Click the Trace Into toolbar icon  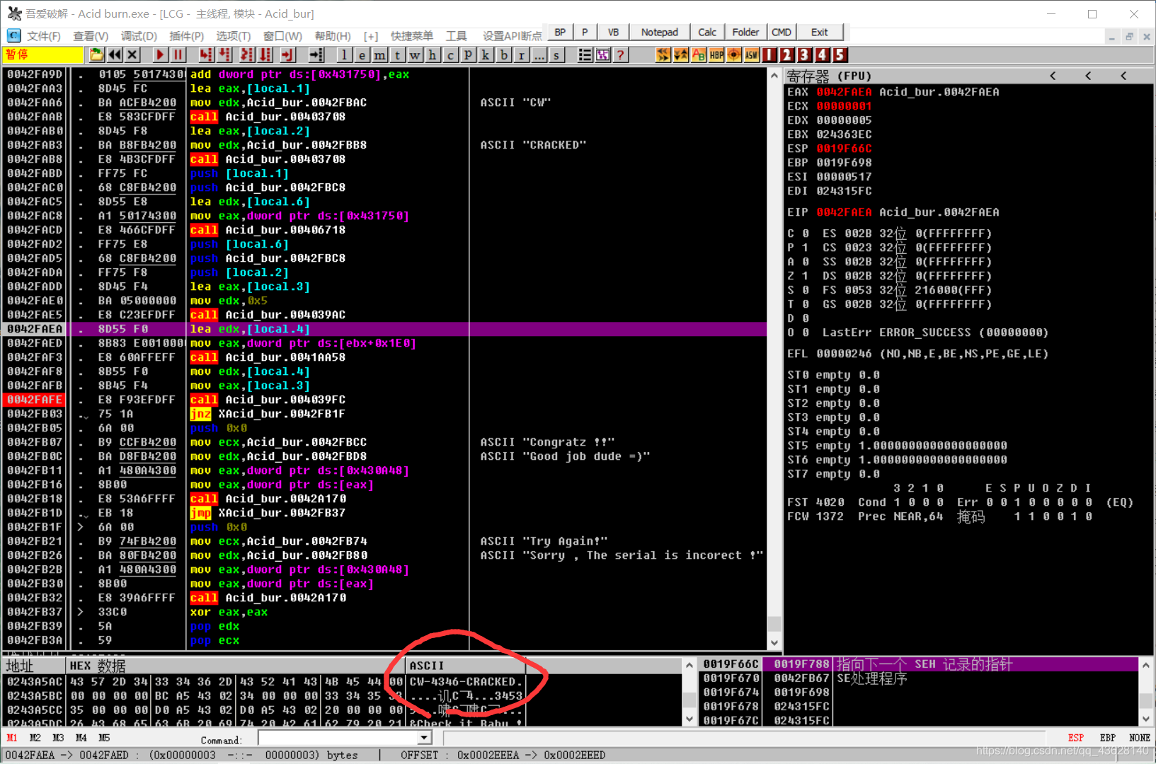[247, 54]
